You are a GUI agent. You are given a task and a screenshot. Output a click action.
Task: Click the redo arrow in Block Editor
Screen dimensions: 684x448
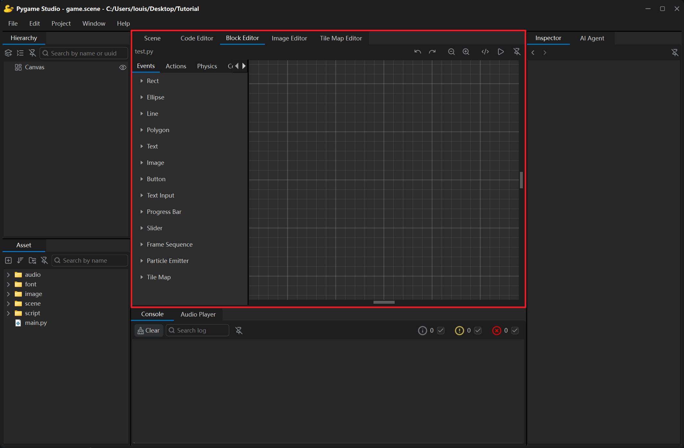[432, 52]
